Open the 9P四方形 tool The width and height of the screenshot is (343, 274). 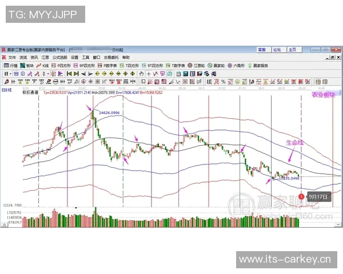tap(85, 66)
